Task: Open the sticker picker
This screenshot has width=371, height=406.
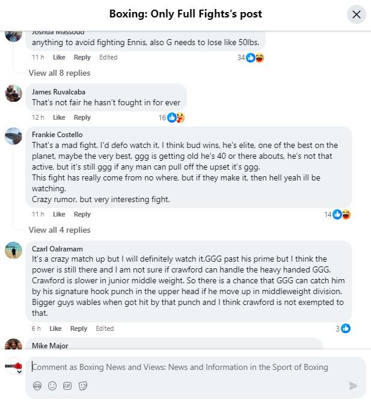Action: coord(83,386)
